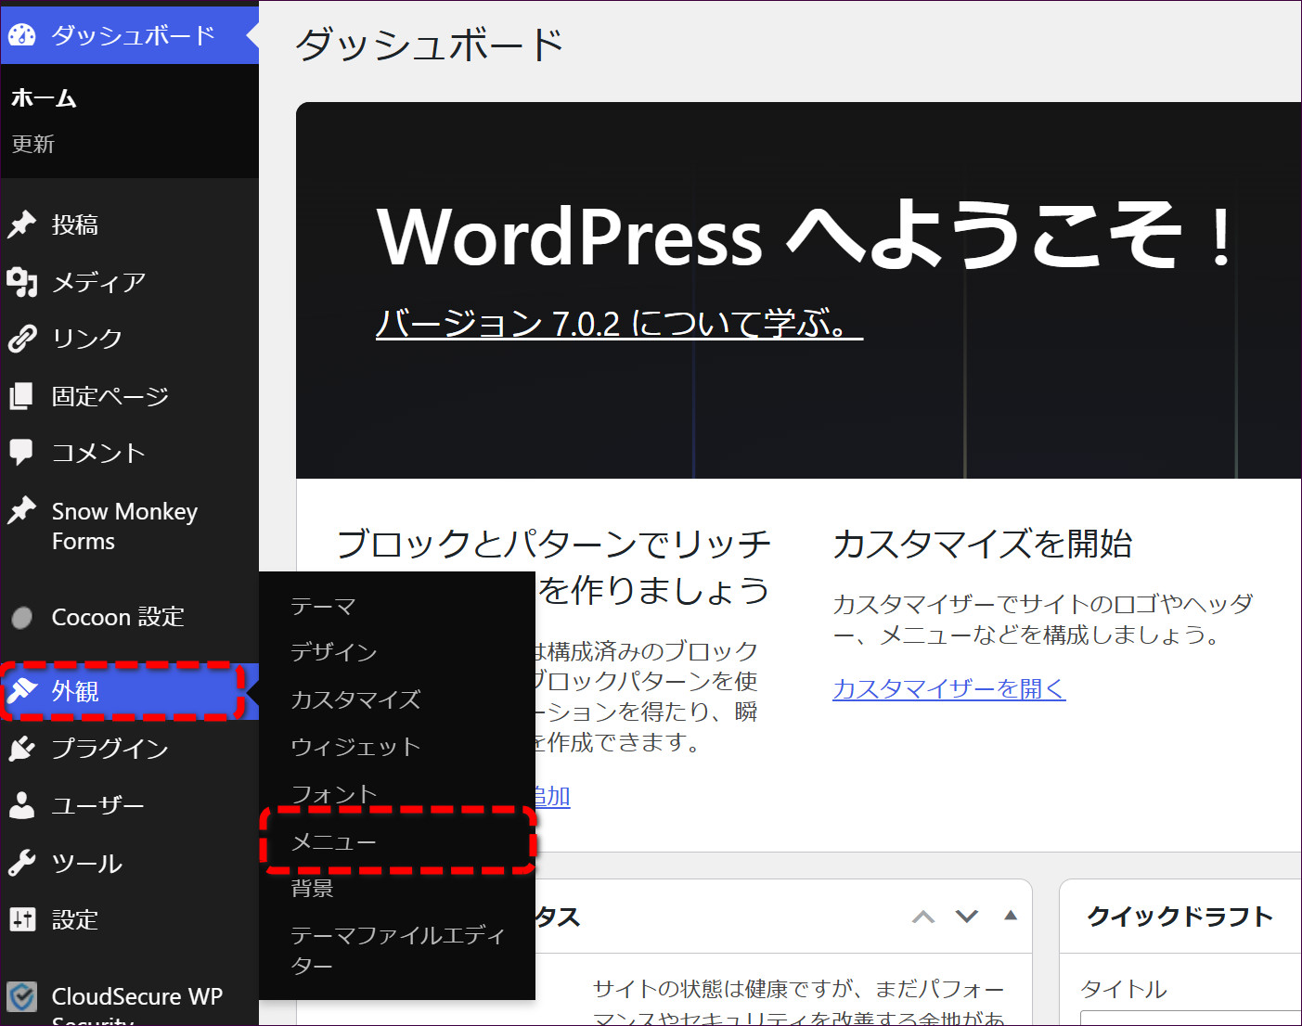Click the タイトル input field
The image size is (1302, 1026).
point(1192,1018)
